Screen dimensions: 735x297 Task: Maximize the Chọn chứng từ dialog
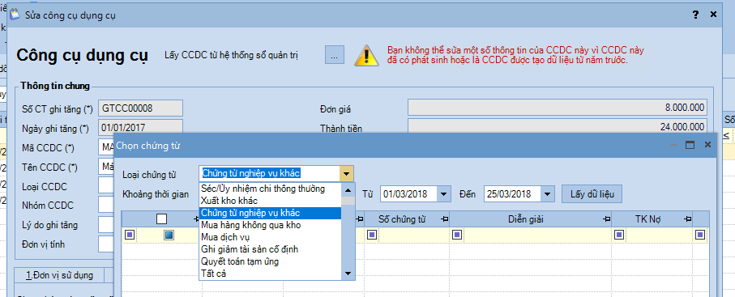pyautogui.click(x=690, y=145)
